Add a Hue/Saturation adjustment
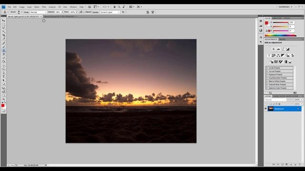 pyautogui.click(x=274, y=56)
